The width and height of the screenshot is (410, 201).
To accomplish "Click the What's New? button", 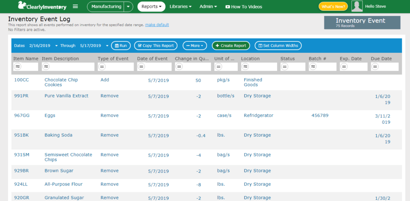I will click(333, 7).
